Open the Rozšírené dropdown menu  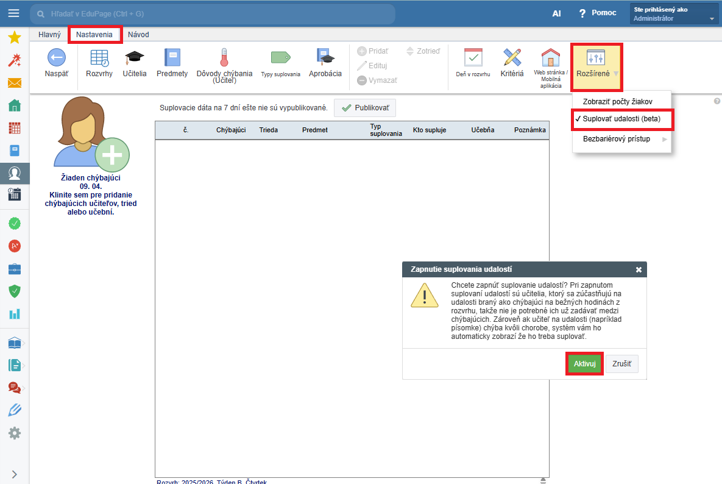point(596,63)
